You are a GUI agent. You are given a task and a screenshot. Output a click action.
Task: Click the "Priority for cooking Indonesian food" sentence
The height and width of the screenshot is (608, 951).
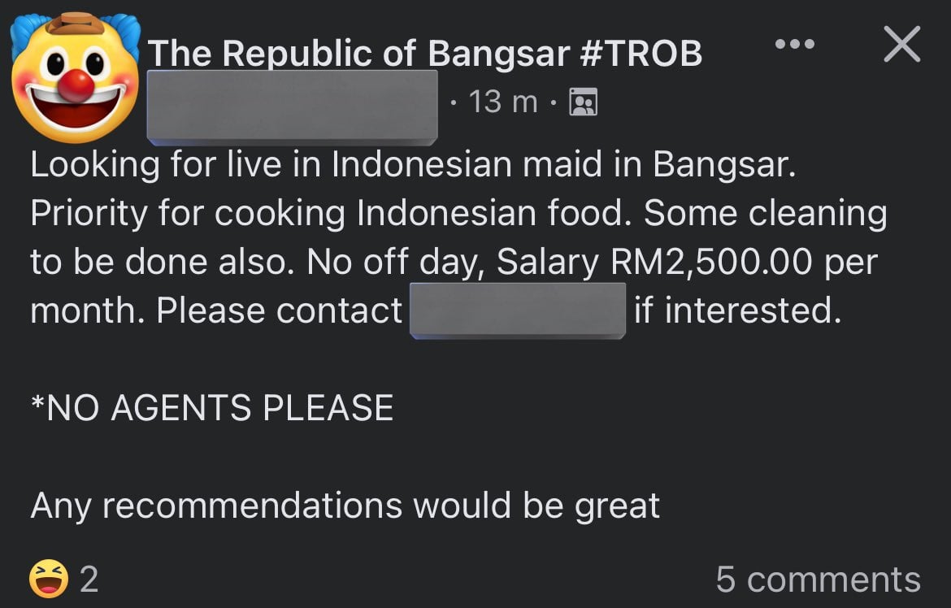[332, 213]
